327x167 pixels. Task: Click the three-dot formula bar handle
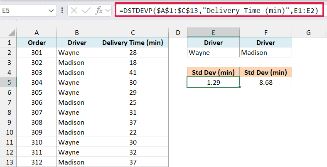62,10
